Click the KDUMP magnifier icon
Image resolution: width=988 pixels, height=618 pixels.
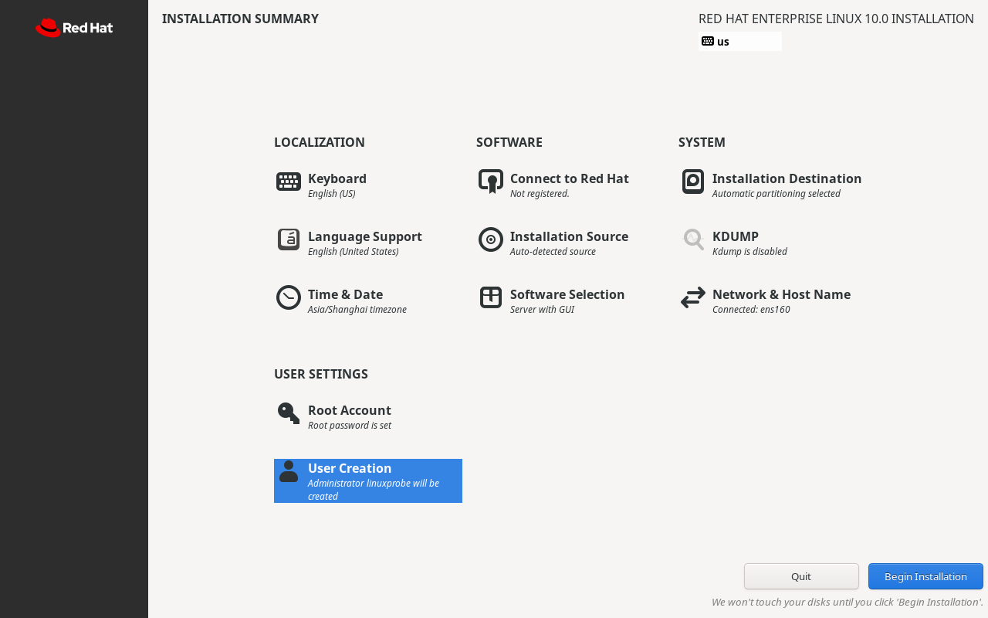tap(693, 239)
